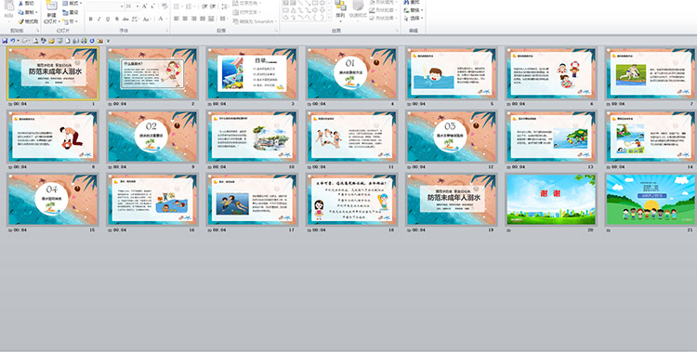Click Convert to SmartArt button
This screenshot has height=352, width=697.
click(255, 21)
